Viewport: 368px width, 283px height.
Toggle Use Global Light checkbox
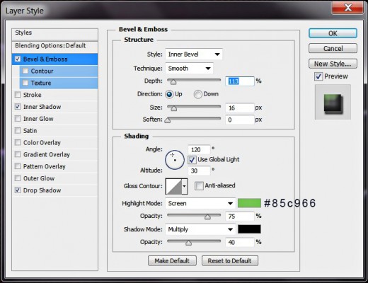point(192,160)
